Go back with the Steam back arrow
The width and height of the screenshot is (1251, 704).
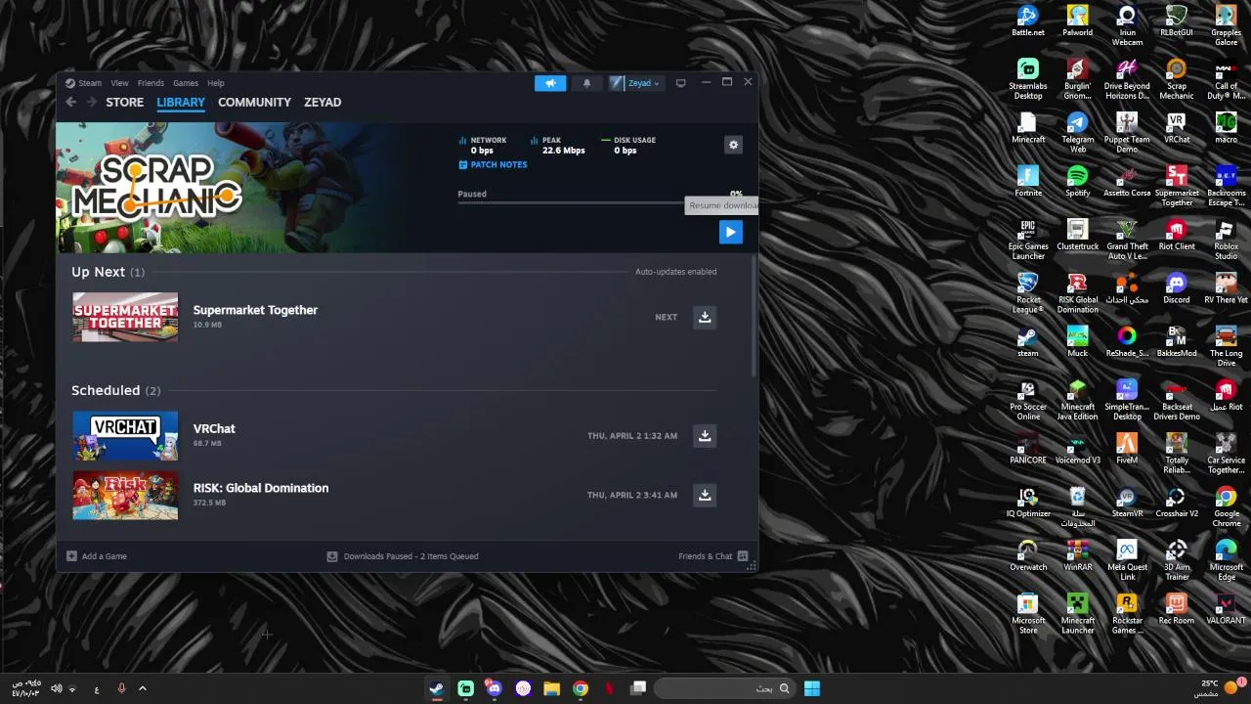point(70,102)
